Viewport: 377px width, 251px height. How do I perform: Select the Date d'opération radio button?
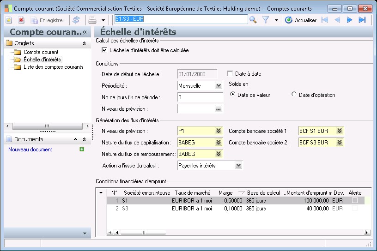pos(293,94)
